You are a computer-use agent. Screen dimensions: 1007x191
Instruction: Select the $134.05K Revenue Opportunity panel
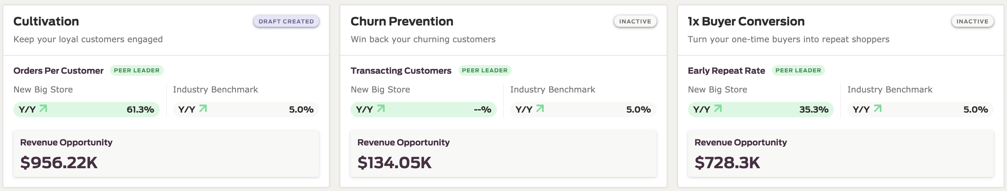tap(503, 154)
